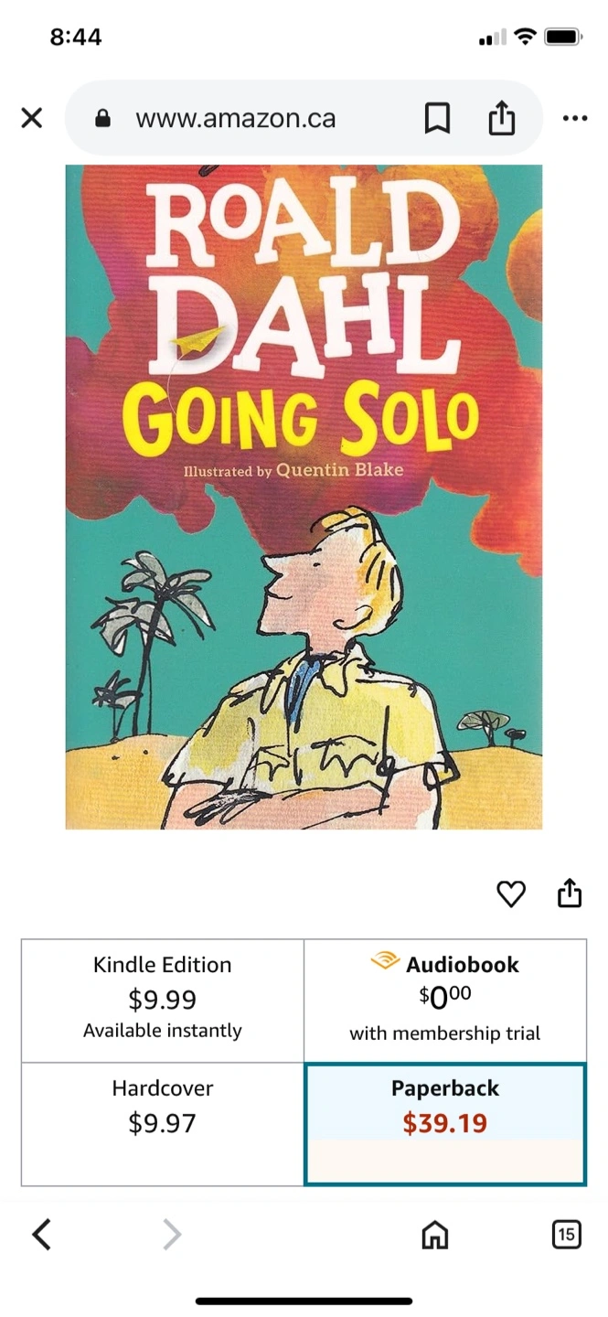
Task: Open the Going Solo book cover image
Action: click(x=304, y=497)
